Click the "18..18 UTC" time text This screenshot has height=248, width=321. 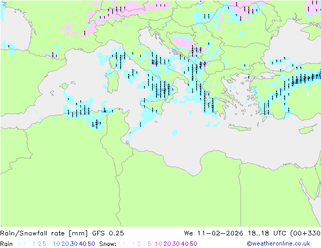click(x=267, y=233)
